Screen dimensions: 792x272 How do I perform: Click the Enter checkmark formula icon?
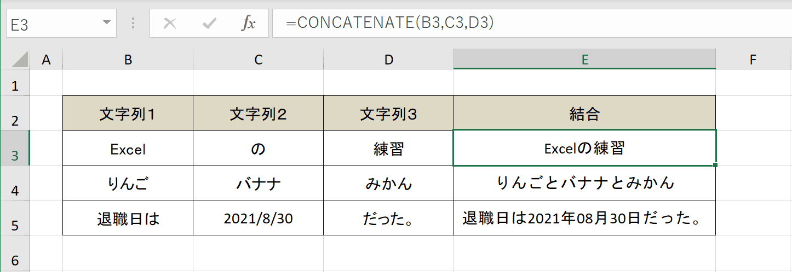point(209,23)
